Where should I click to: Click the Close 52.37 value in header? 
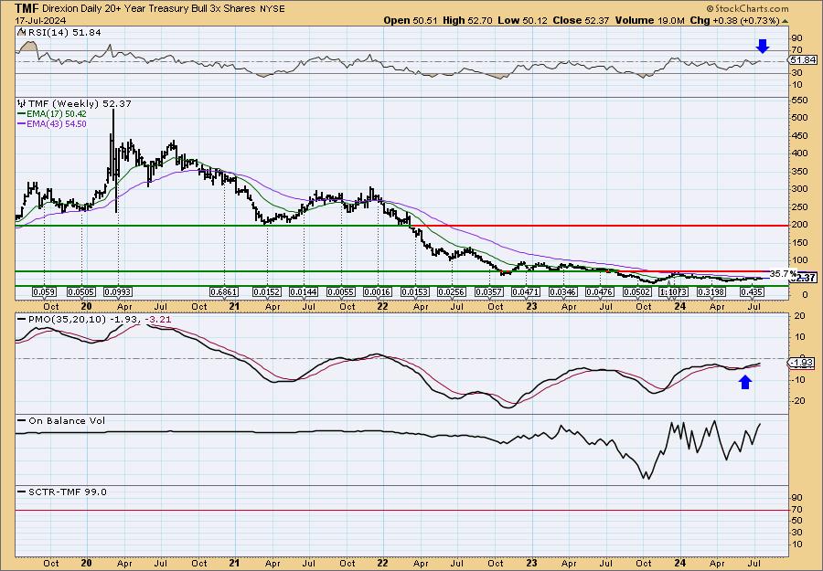pos(581,21)
